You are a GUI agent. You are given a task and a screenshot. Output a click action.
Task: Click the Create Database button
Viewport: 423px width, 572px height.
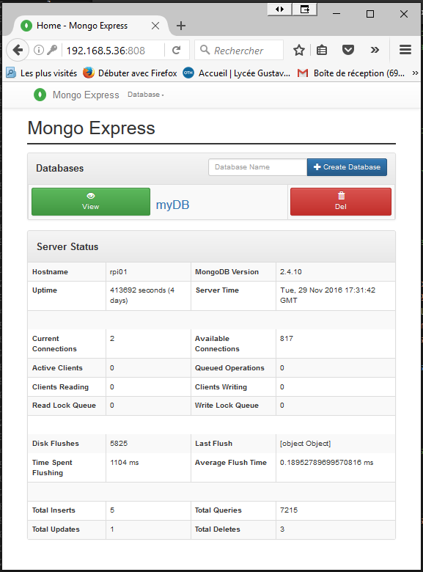click(x=347, y=167)
